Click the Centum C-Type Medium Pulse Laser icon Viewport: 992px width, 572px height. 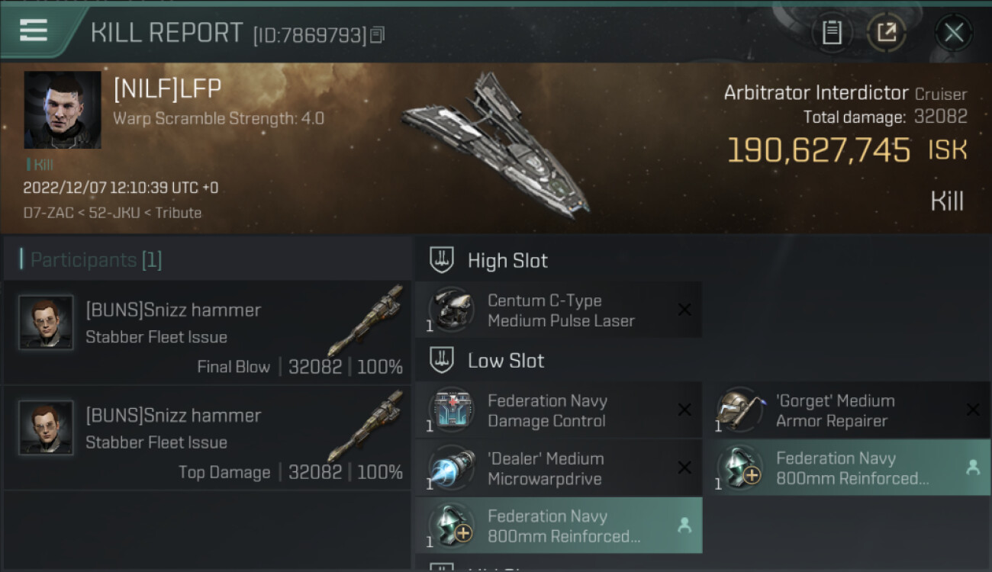point(451,310)
